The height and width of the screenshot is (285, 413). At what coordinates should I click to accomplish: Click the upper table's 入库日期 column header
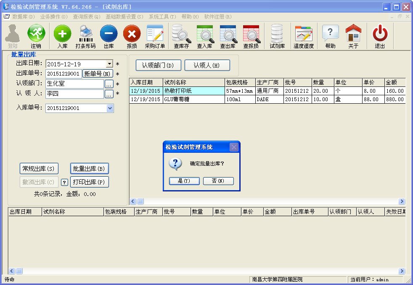(x=146, y=83)
